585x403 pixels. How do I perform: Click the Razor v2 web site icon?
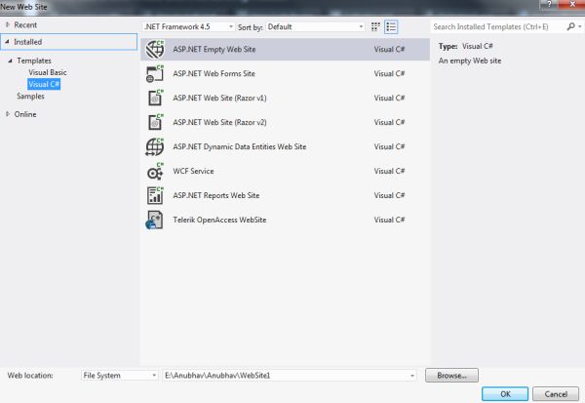[155, 122]
